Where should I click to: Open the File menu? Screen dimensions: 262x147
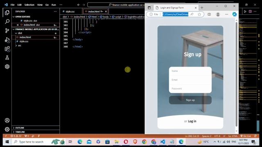[13, 5]
